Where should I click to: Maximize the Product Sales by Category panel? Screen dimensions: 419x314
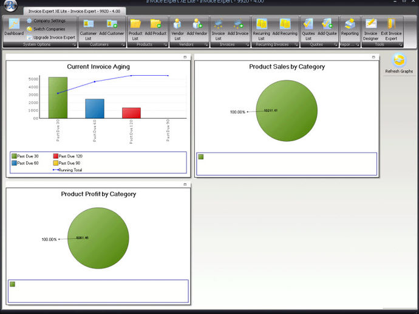373,57
